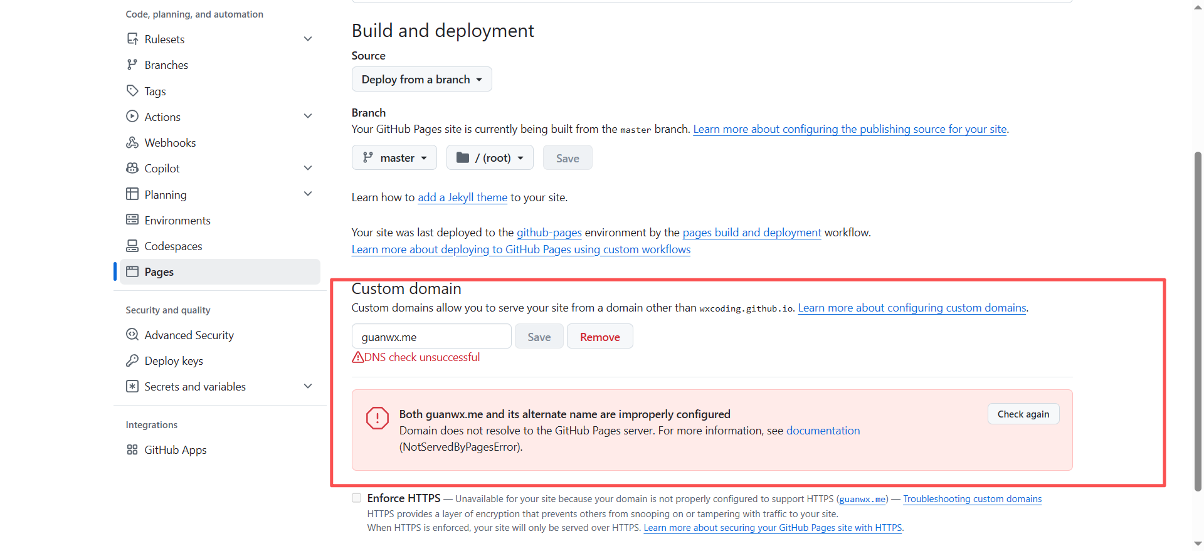The image size is (1204, 551).
Task: Expand the Rulesets section chevron
Action: click(x=308, y=39)
